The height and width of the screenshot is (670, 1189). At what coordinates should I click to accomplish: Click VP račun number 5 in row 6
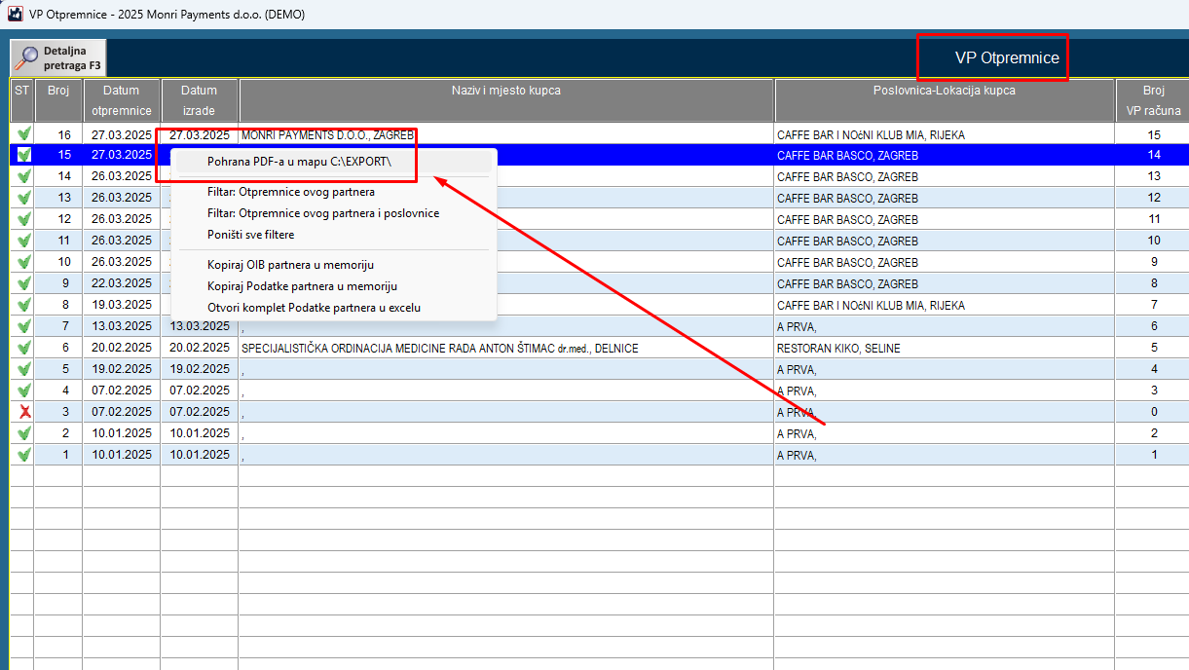pyautogui.click(x=1154, y=348)
